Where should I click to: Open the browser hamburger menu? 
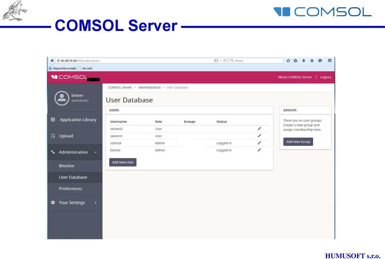pyautogui.click(x=330, y=60)
